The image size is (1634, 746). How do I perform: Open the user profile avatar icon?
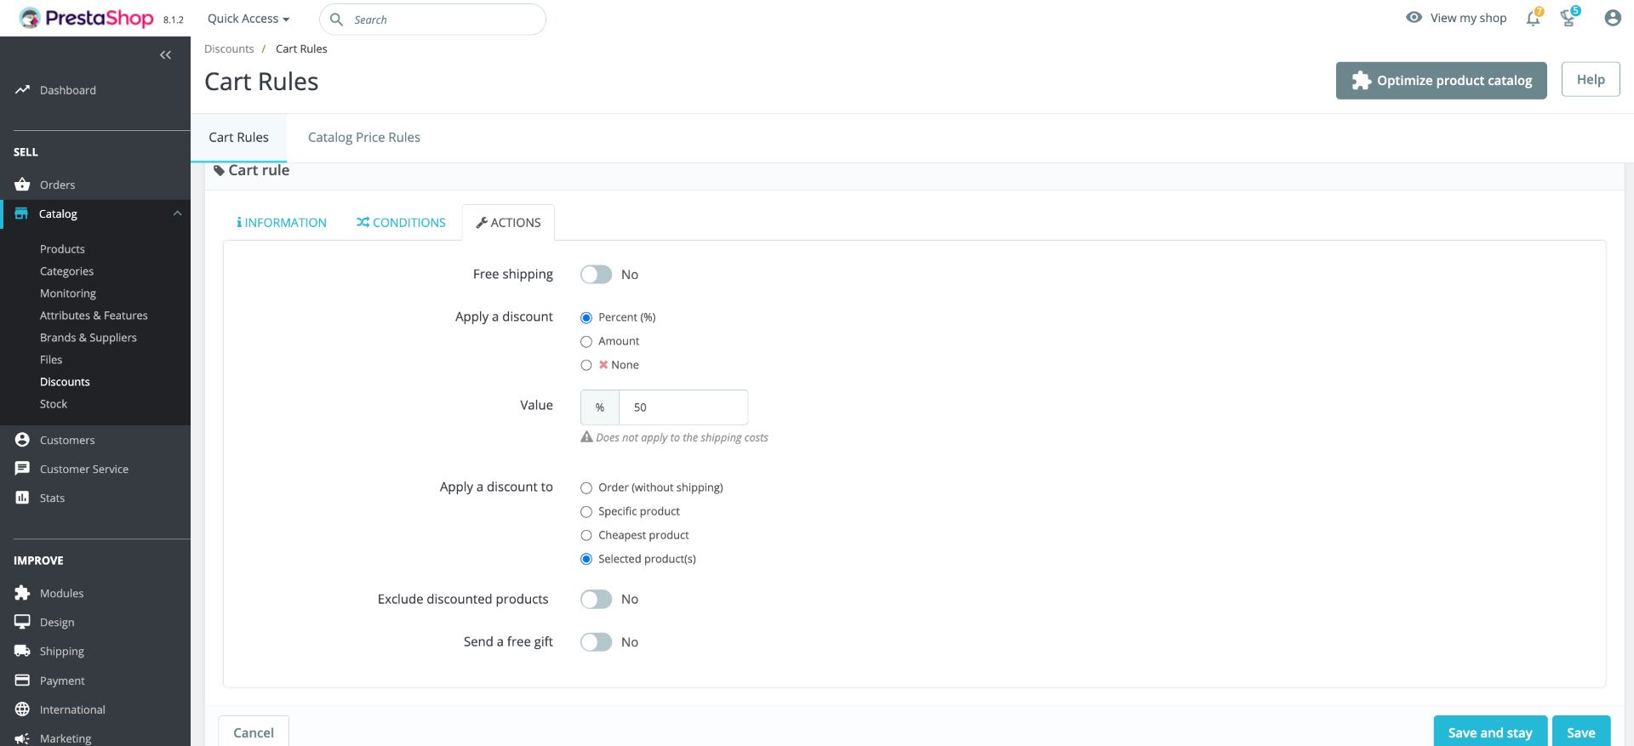[1612, 18]
